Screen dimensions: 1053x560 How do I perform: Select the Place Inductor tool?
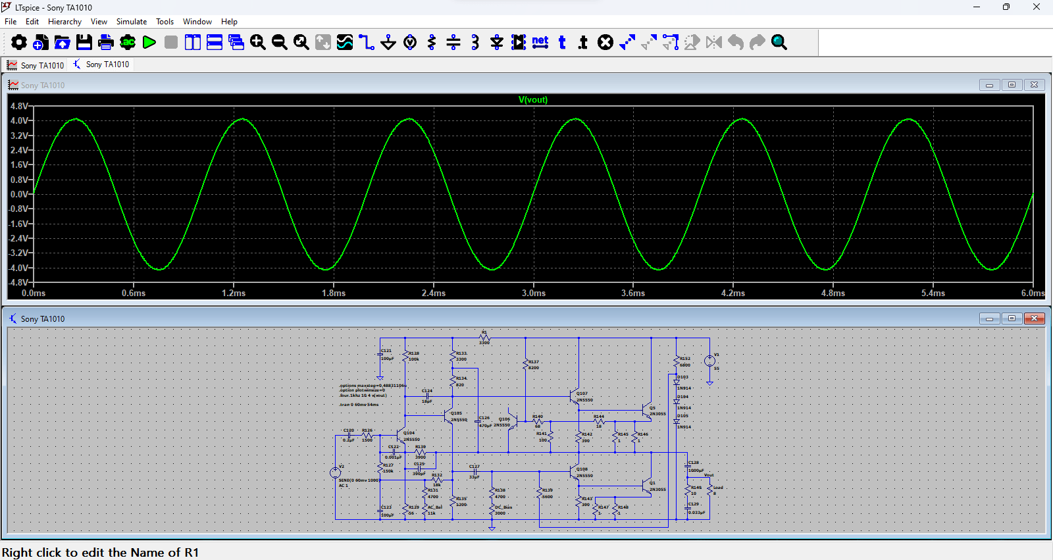(475, 43)
